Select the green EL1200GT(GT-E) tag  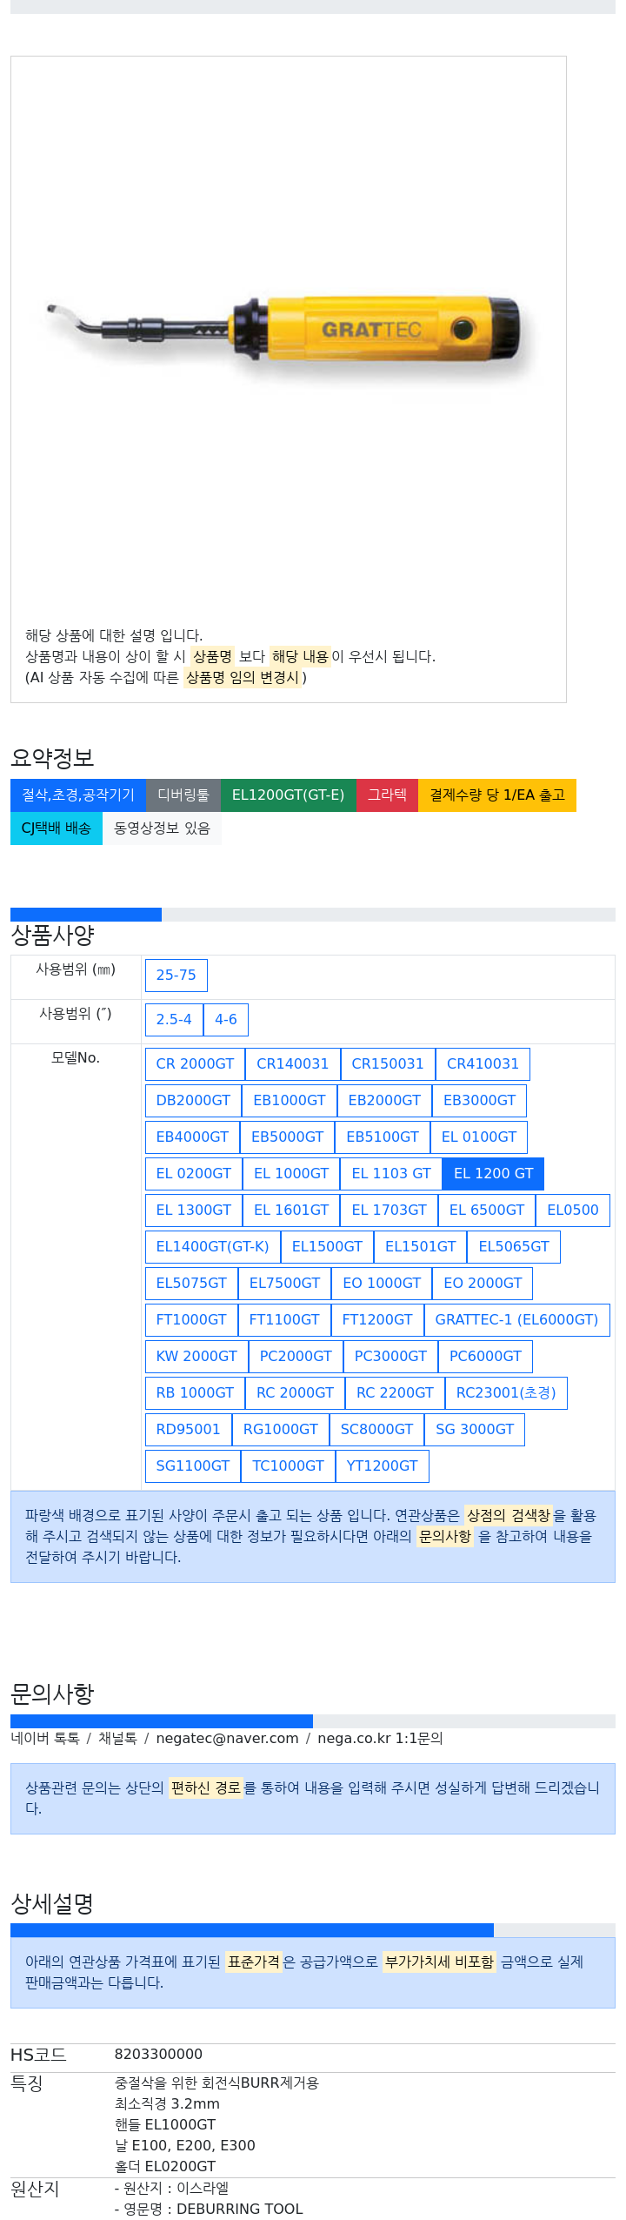click(288, 795)
